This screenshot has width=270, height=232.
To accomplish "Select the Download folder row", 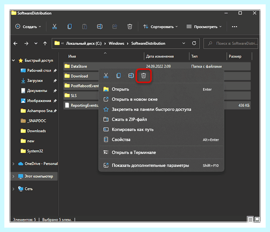I will tap(81, 76).
